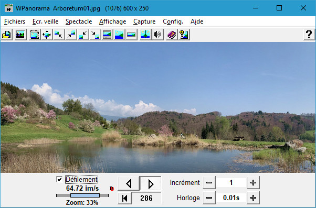Click the Horloge value field 0.01s

[x=231, y=198]
